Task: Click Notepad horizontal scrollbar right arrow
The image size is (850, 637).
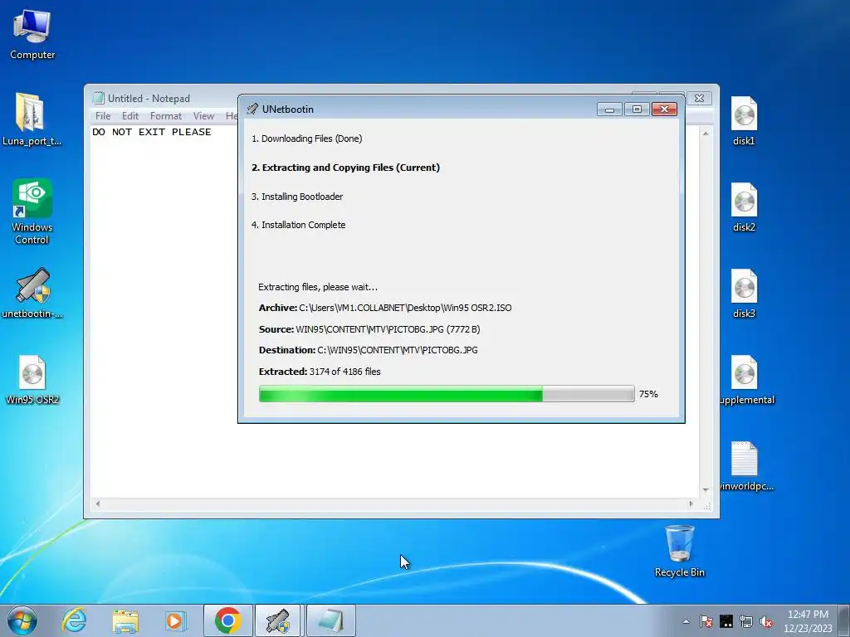Action: click(691, 503)
